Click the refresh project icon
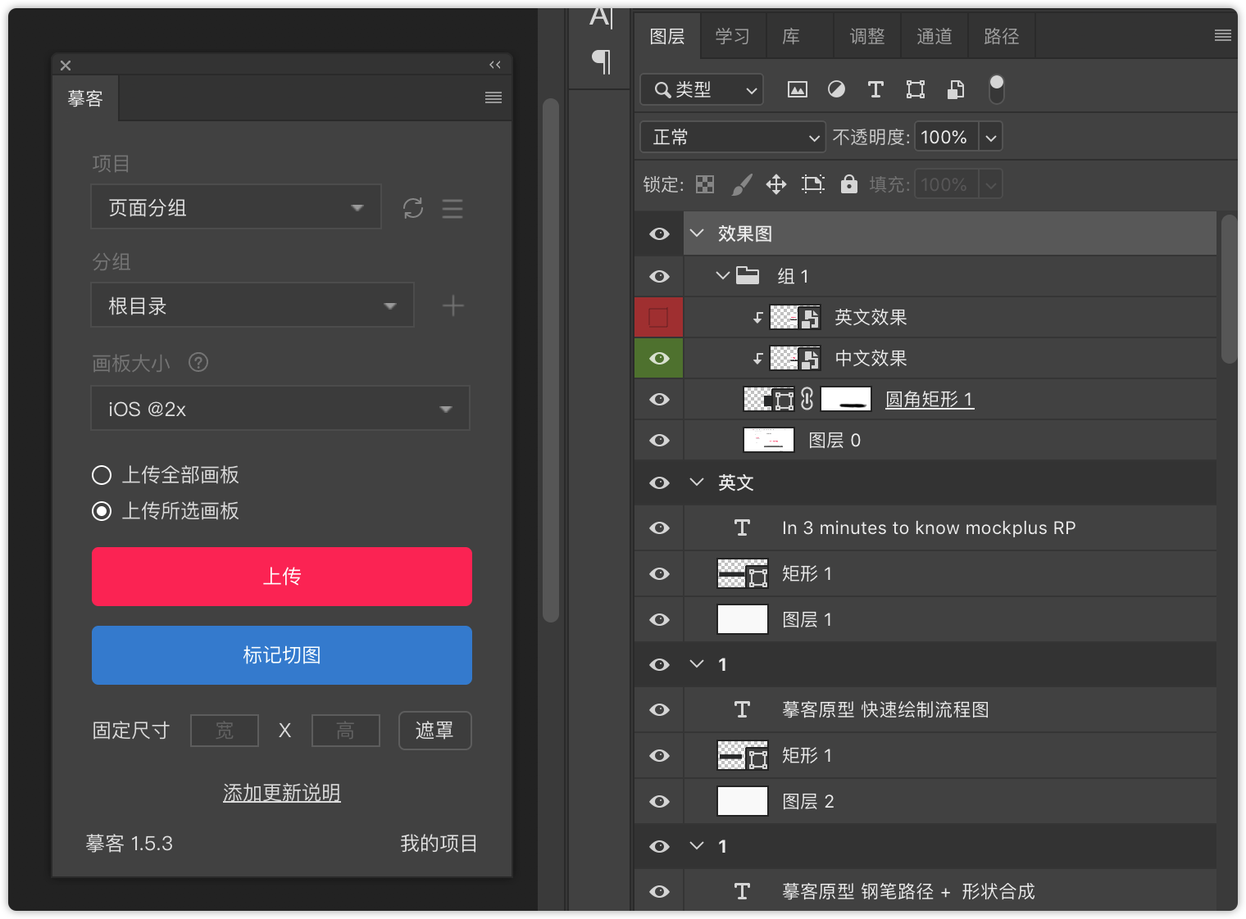The height and width of the screenshot is (919, 1246). click(413, 208)
